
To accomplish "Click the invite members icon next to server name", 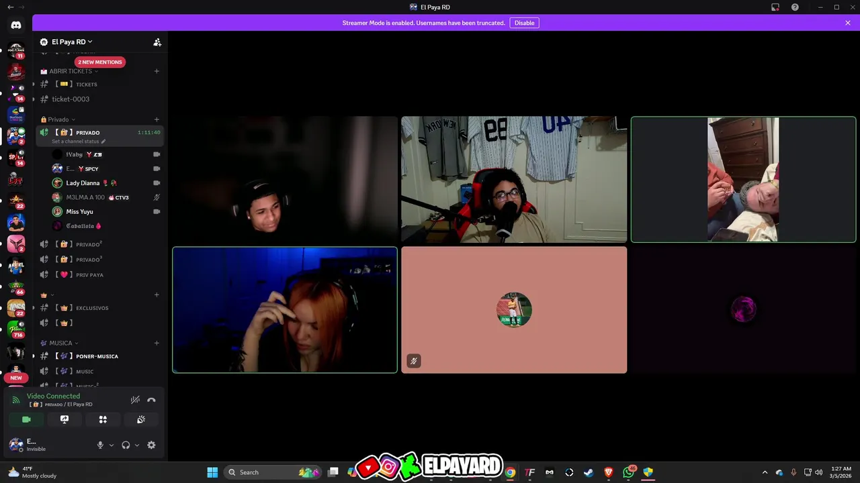I will [157, 42].
